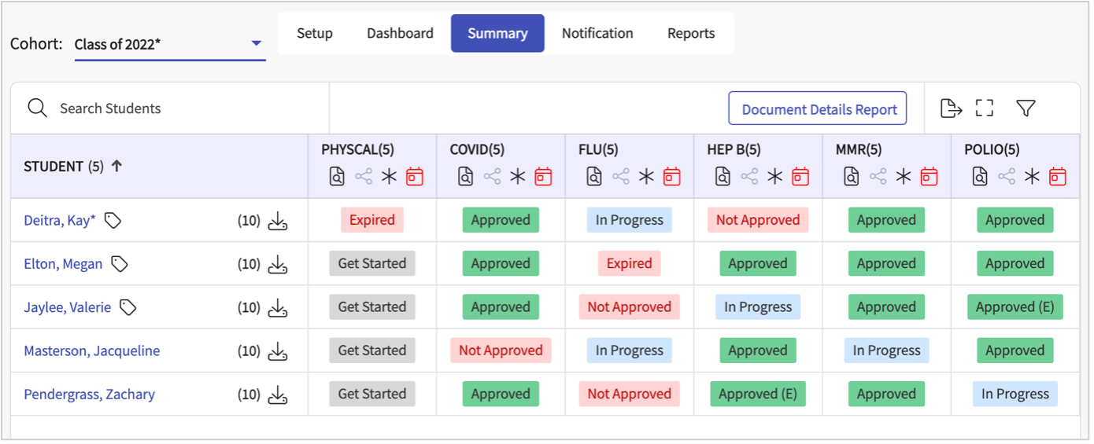1094x444 pixels.
Task: Click the Document Details Report button
Action: tap(819, 109)
